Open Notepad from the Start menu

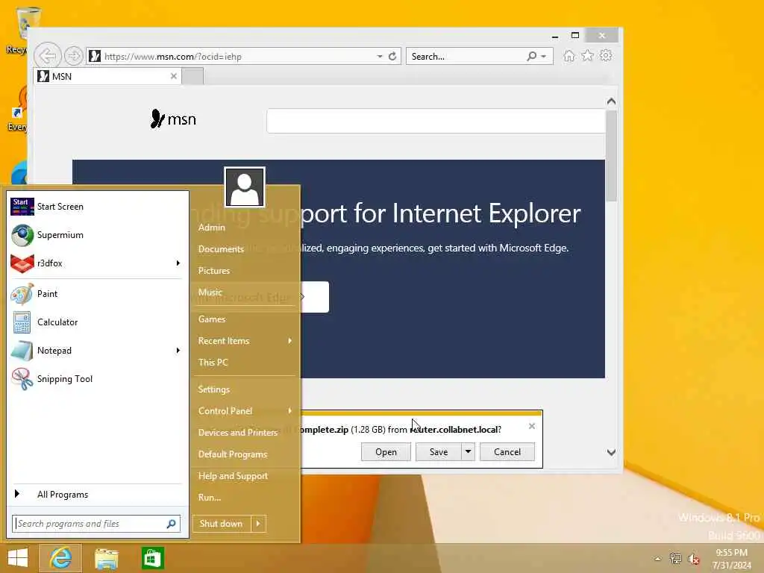click(96, 351)
